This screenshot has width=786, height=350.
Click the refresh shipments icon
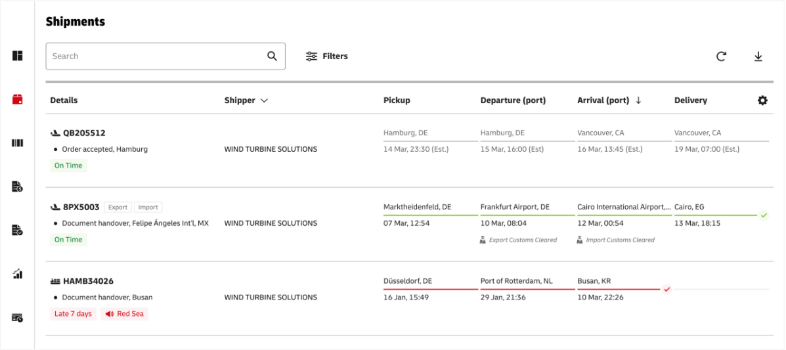pos(721,56)
